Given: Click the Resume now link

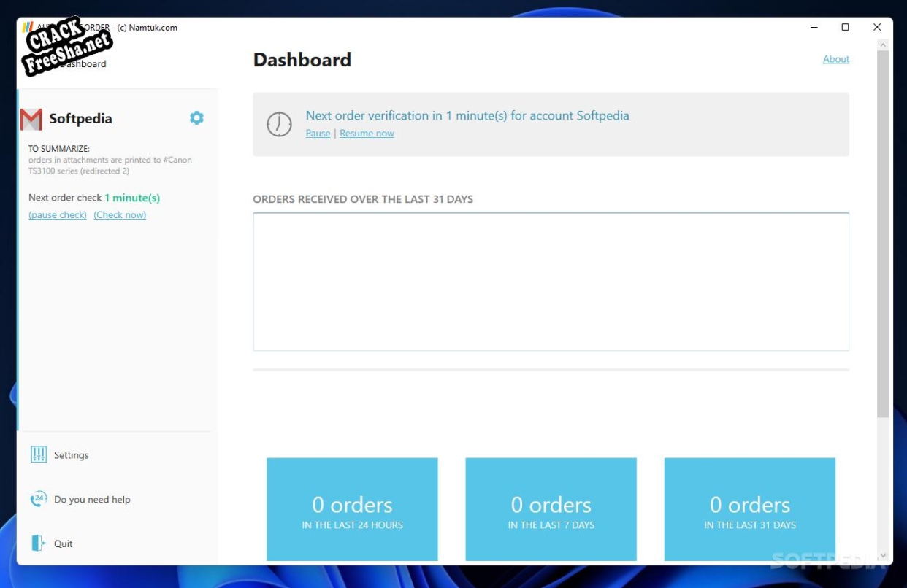Looking at the screenshot, I should click(367, 134).
